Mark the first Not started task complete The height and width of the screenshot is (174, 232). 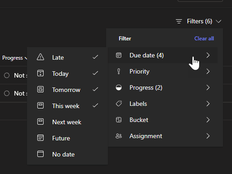point(7,75)
